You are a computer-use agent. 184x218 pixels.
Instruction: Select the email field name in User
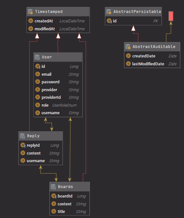pyautogui.click(x=46, y=74)
